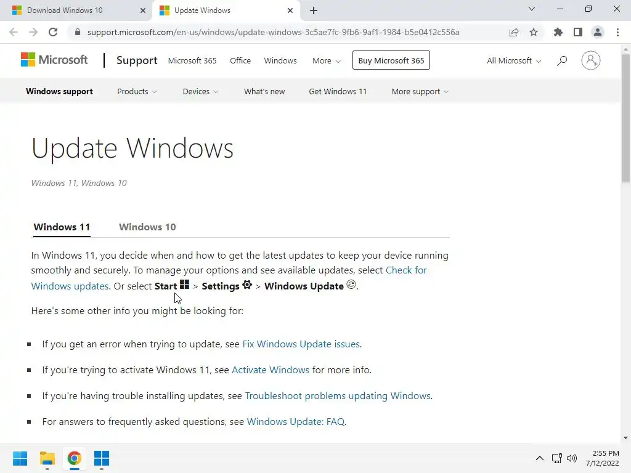Select the Windows 11 content tab
The width and height of the screenshot is (631, 473).
[x=62, y=227]
